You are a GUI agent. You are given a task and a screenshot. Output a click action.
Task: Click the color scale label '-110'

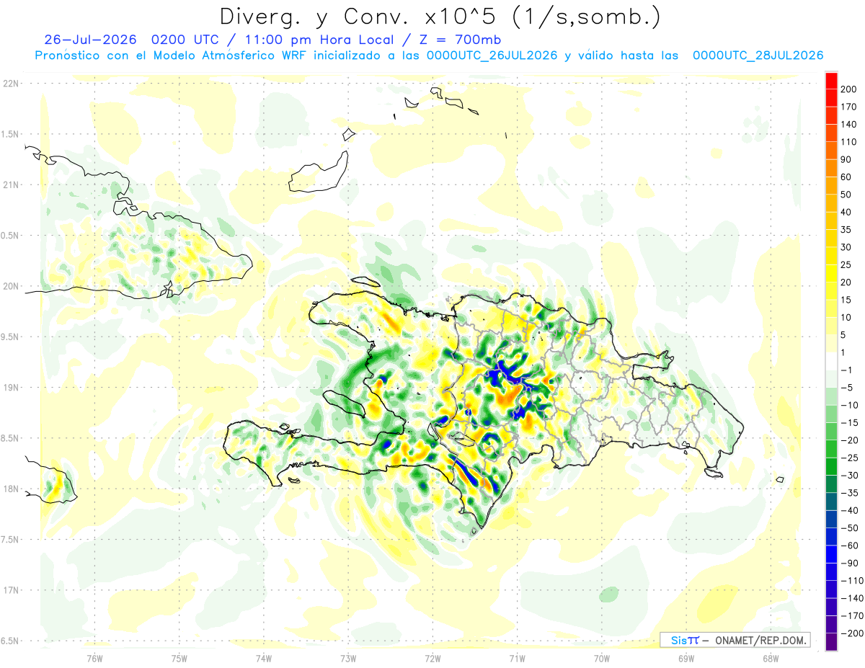pyautogui.click(x=851, y=581)
